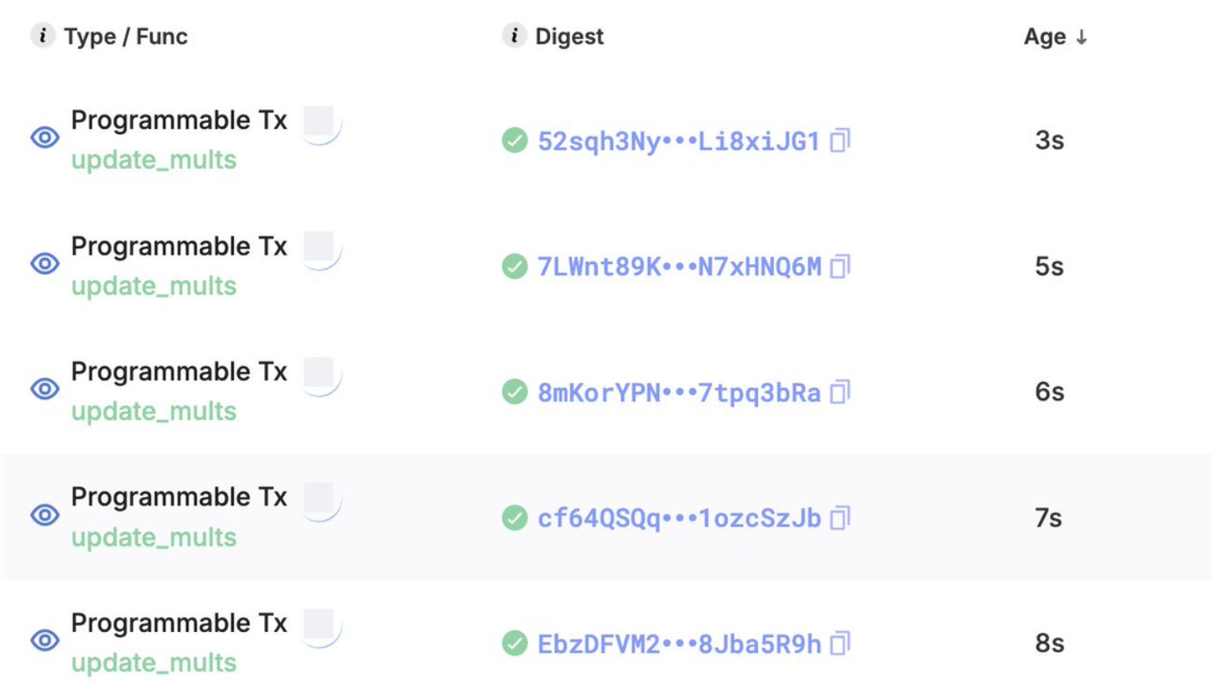Click update_mults function in first row

click(x=153, y=160)
